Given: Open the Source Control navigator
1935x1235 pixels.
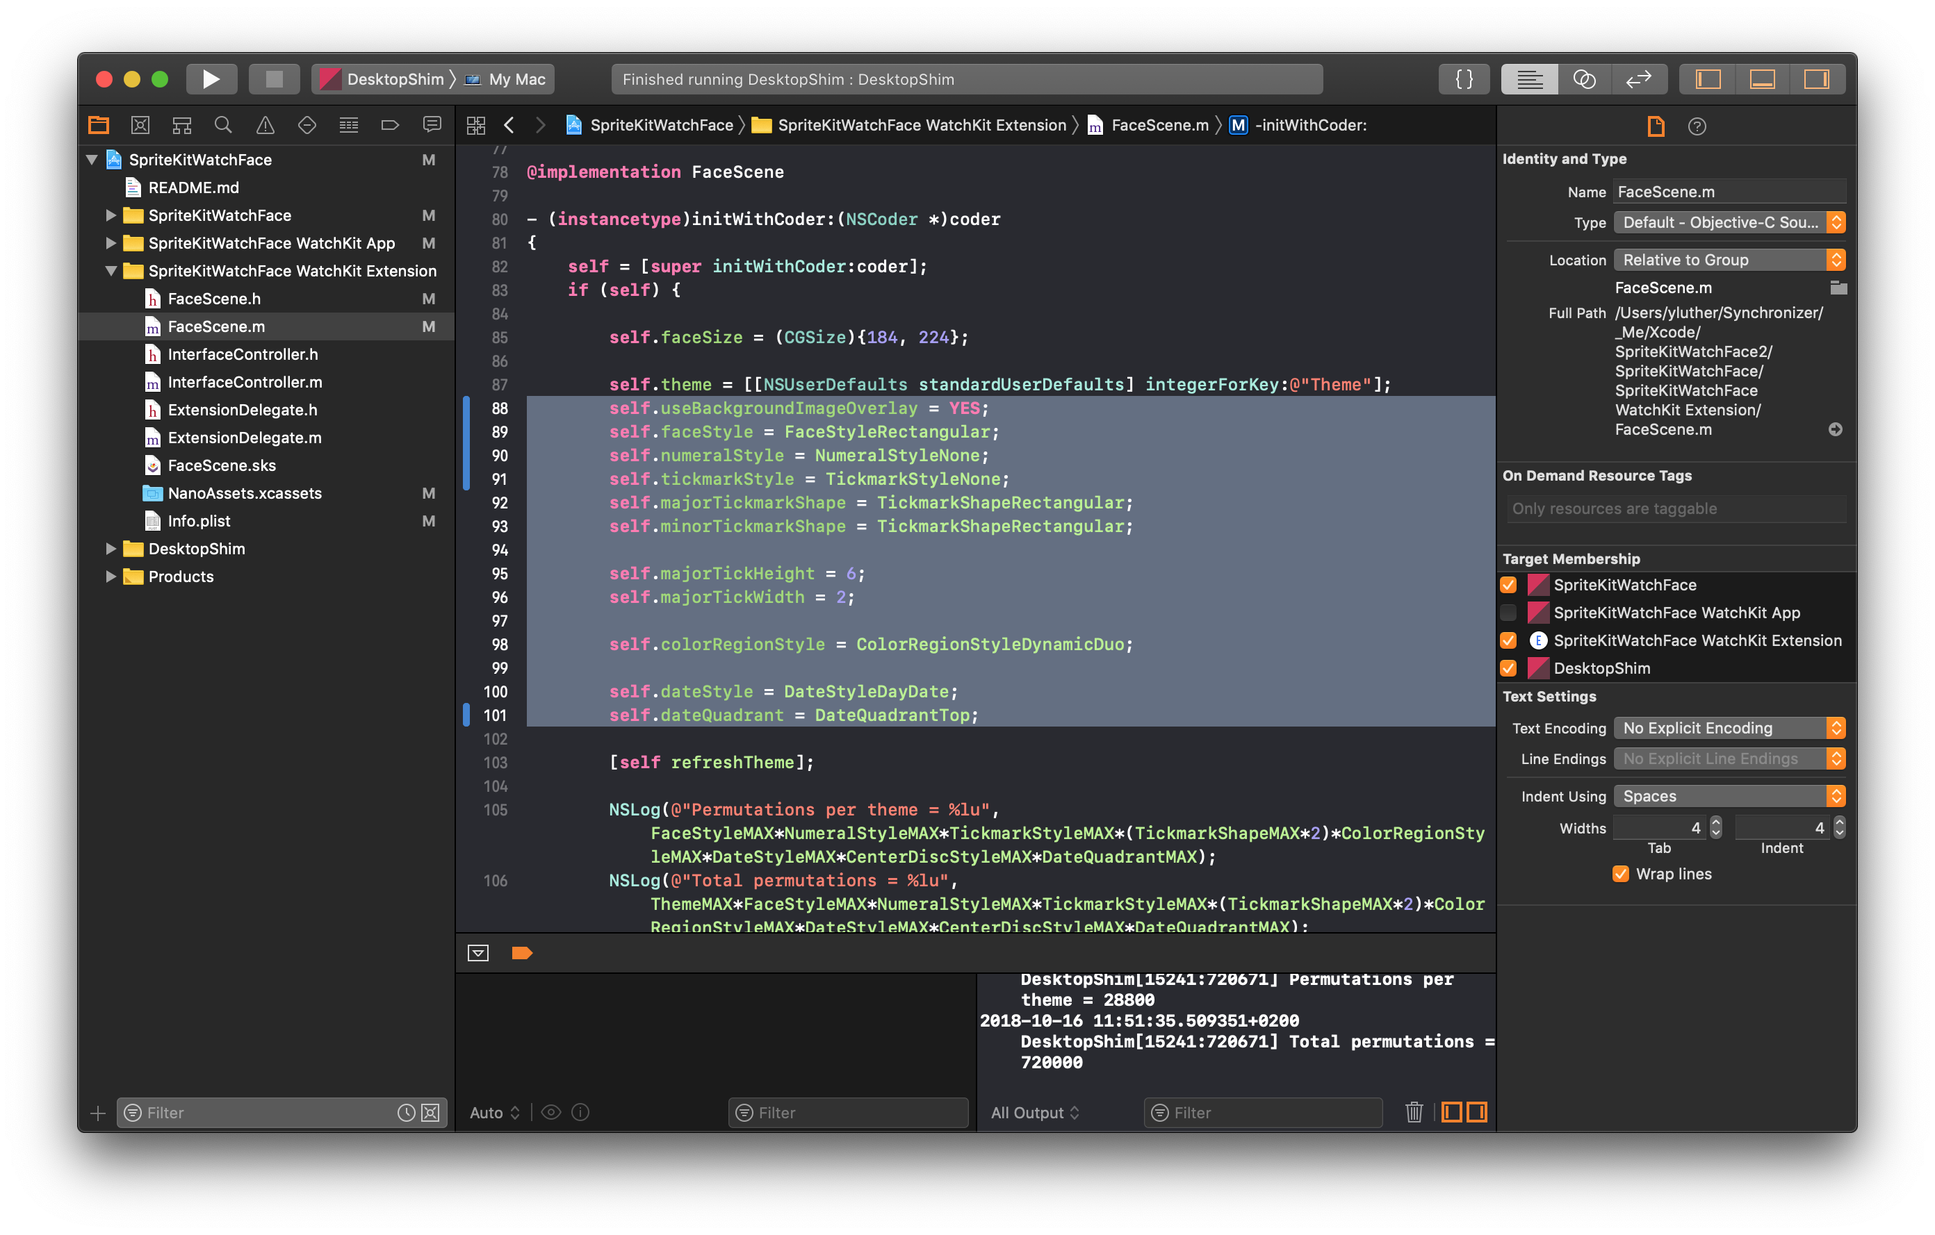Looking at the screenshot, I should (140, 124).
